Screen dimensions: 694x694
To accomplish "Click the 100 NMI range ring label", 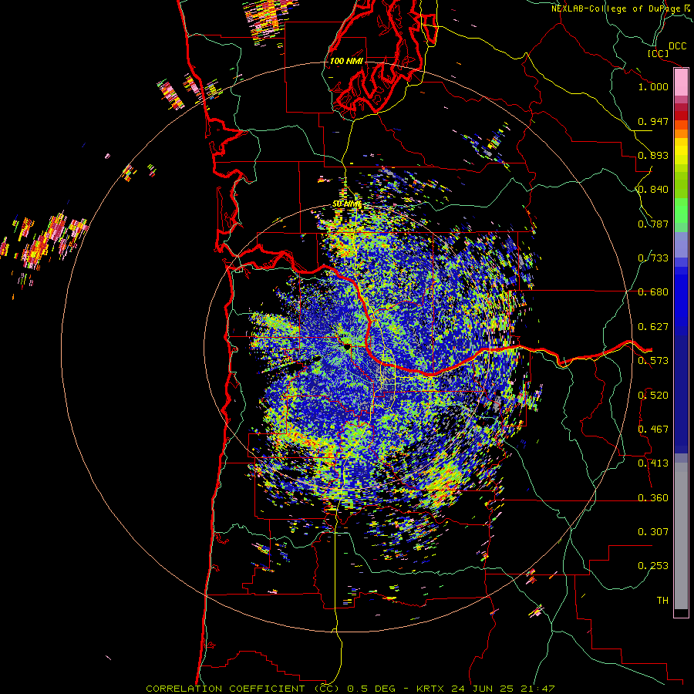I will [x=346, y=61].
